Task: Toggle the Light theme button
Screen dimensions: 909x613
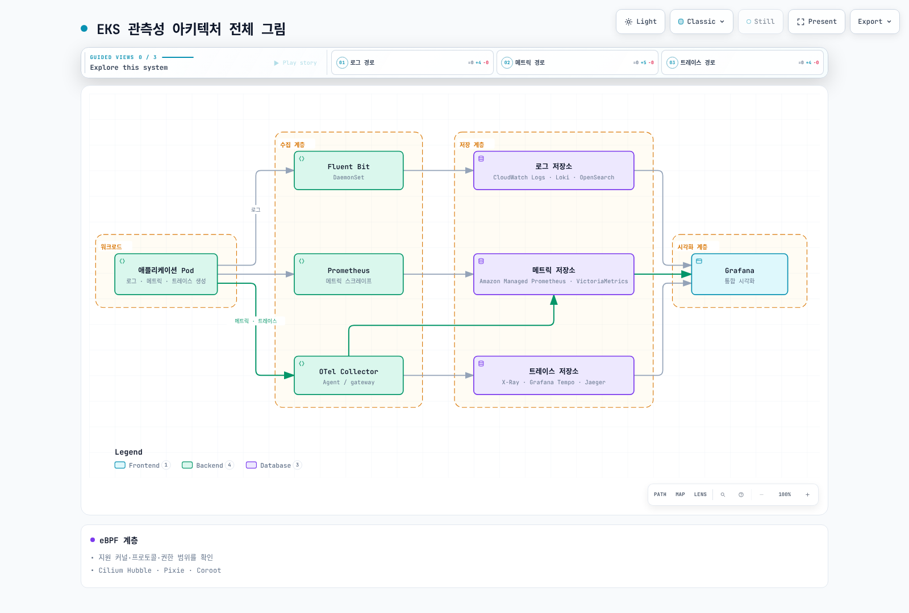Action: pos(640,22)
